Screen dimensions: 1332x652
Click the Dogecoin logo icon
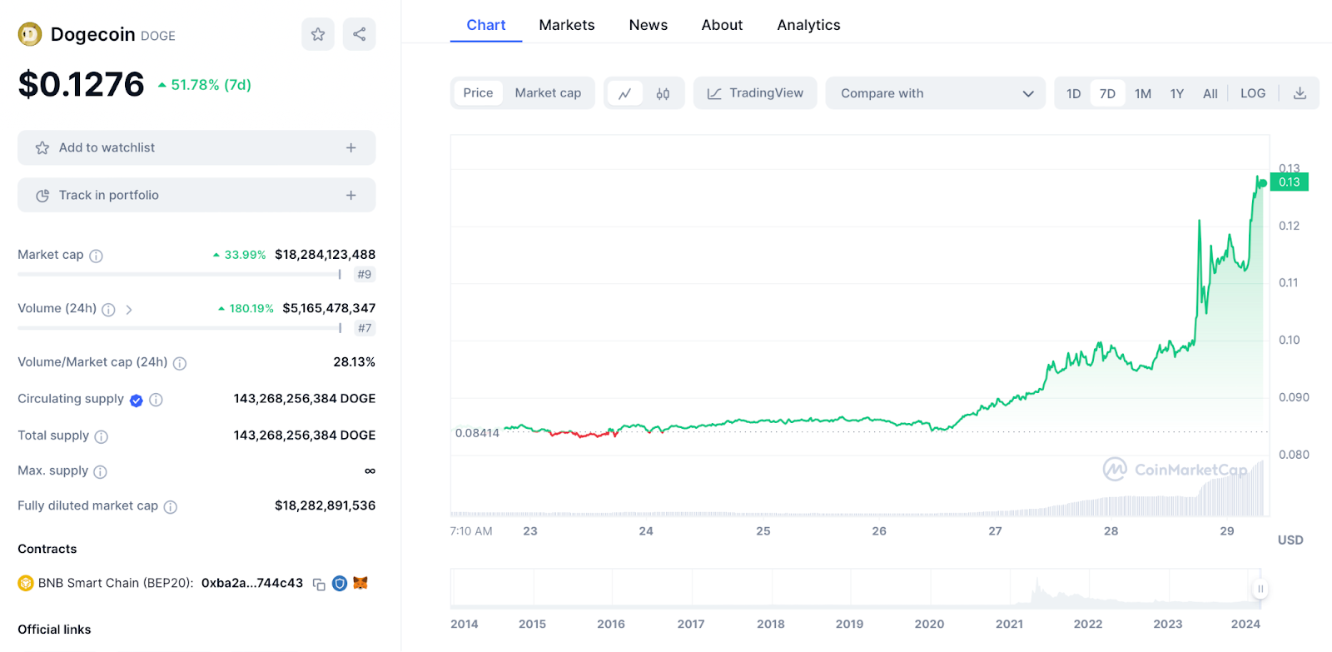[x=30, y=34]
